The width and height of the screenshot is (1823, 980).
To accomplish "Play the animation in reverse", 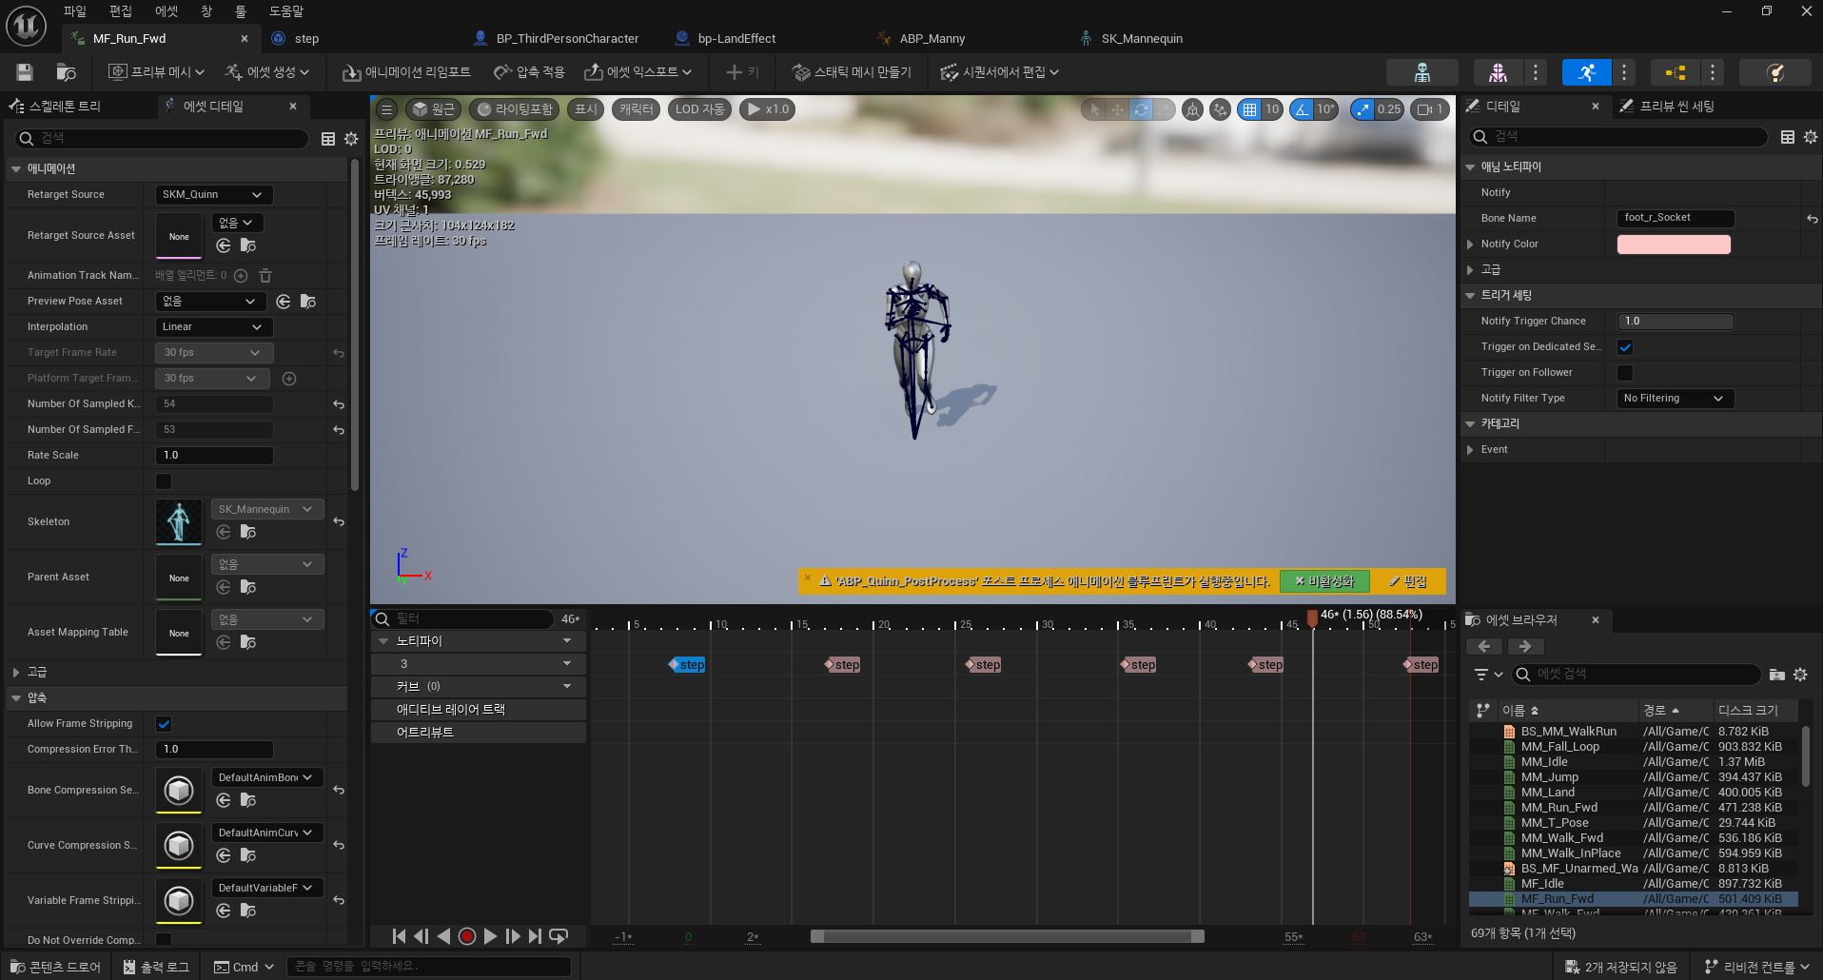I will pyautogui.click(x=443, y=936).
